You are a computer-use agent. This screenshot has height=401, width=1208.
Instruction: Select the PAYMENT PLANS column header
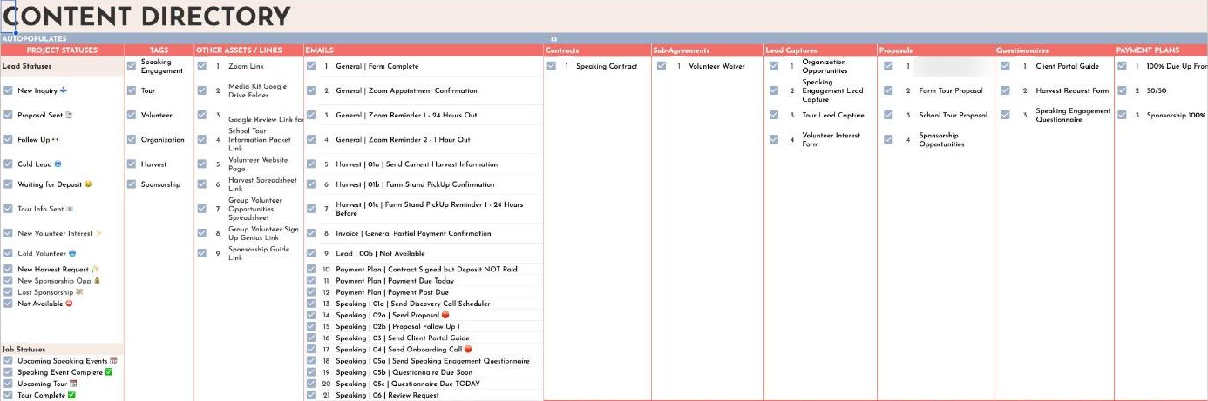[1161, 50]
